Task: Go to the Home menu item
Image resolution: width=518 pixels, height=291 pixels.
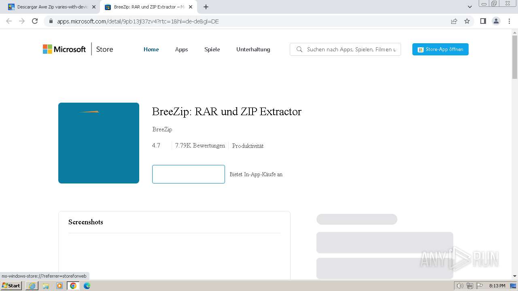Action: point(151,49)
